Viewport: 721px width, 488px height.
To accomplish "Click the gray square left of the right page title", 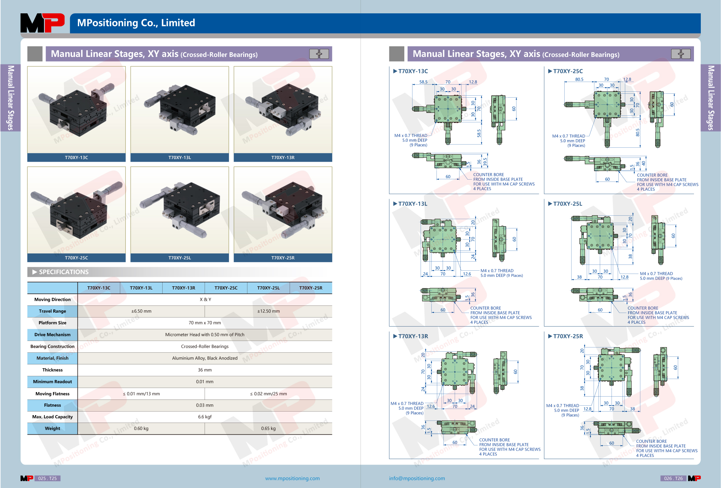I will click(397, 54).
